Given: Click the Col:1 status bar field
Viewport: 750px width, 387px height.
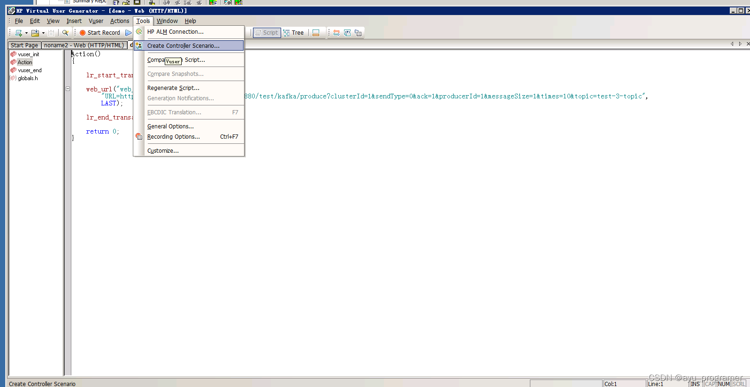Looking at the screenshot, I should [624, 384].
